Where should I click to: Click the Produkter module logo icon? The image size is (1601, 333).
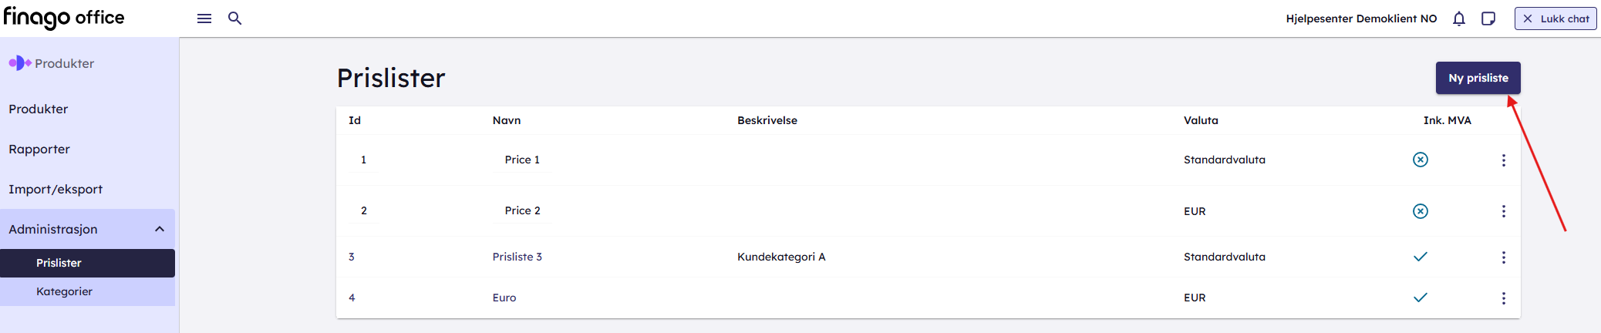coord(19,63)
